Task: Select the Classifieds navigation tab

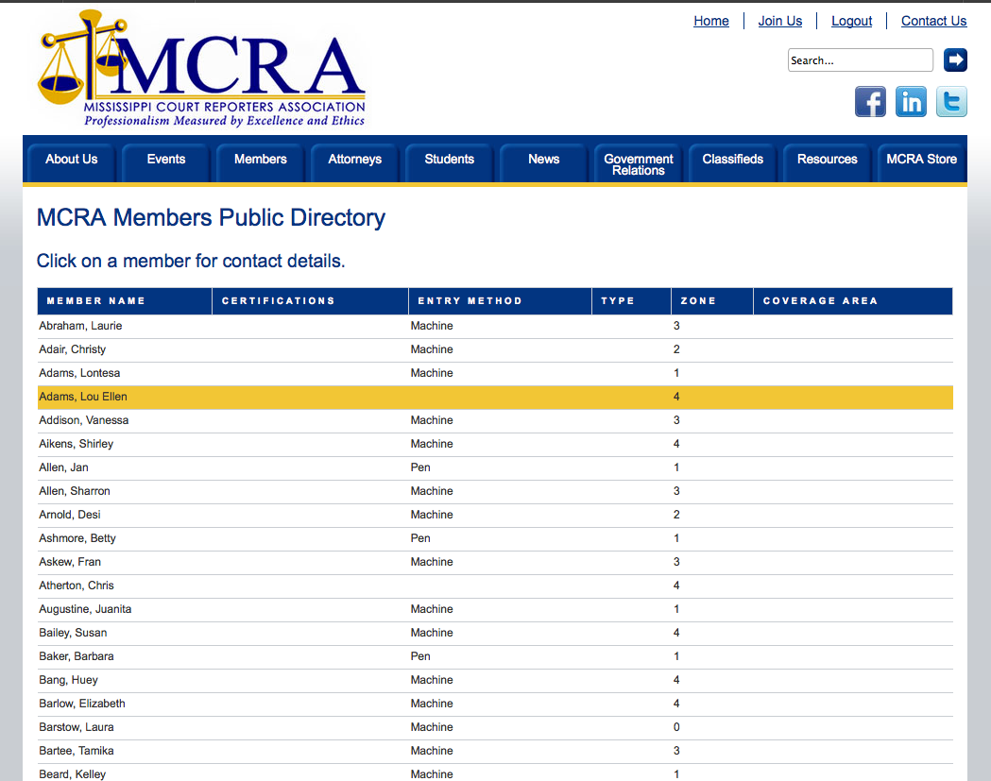Action: click(x=733, y=160)
